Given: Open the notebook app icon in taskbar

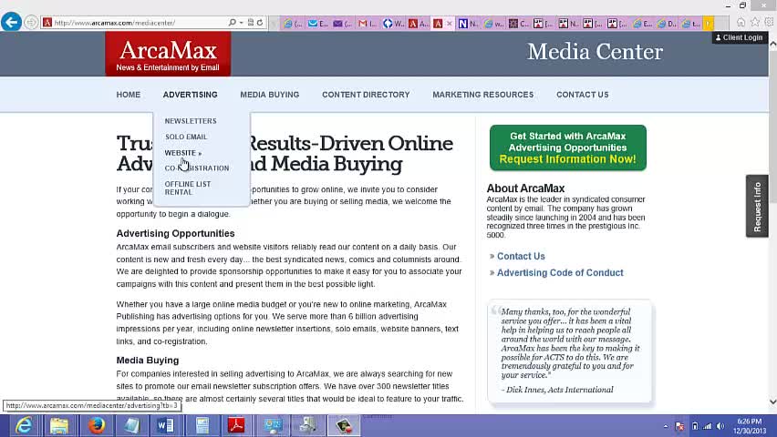Looking at the screenshot, I should 131,425.
